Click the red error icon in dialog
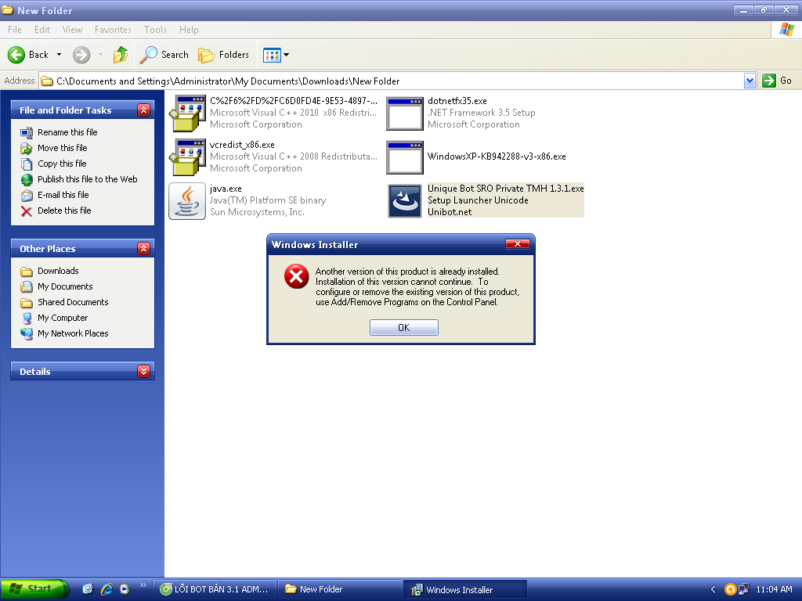The width and height of the screenshot is (802, 601). 297,276
